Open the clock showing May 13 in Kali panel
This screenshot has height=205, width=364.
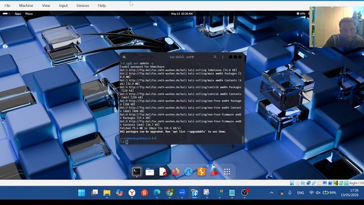click(182, 14)
